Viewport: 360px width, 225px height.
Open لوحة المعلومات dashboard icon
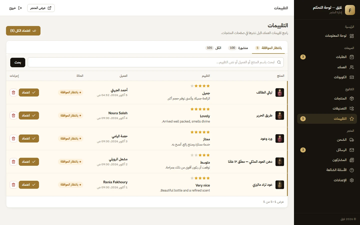(352, 36)
